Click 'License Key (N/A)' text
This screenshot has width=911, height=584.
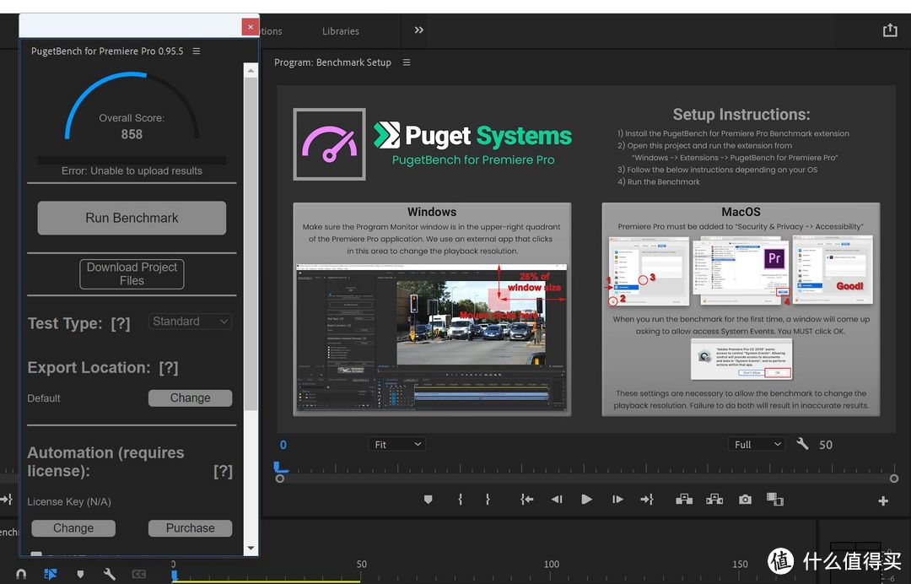(69, 501)
